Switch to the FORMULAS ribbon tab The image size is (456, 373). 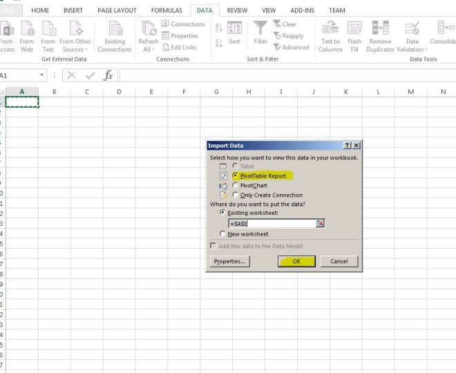click(167, 10)
